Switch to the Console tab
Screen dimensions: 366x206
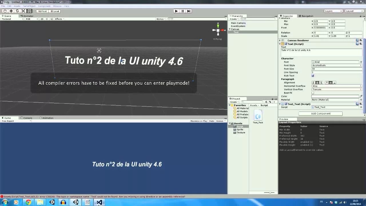(x=26, y=118)
